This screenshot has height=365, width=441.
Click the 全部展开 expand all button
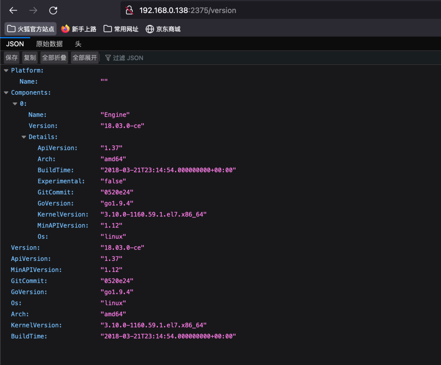[85, 58]
